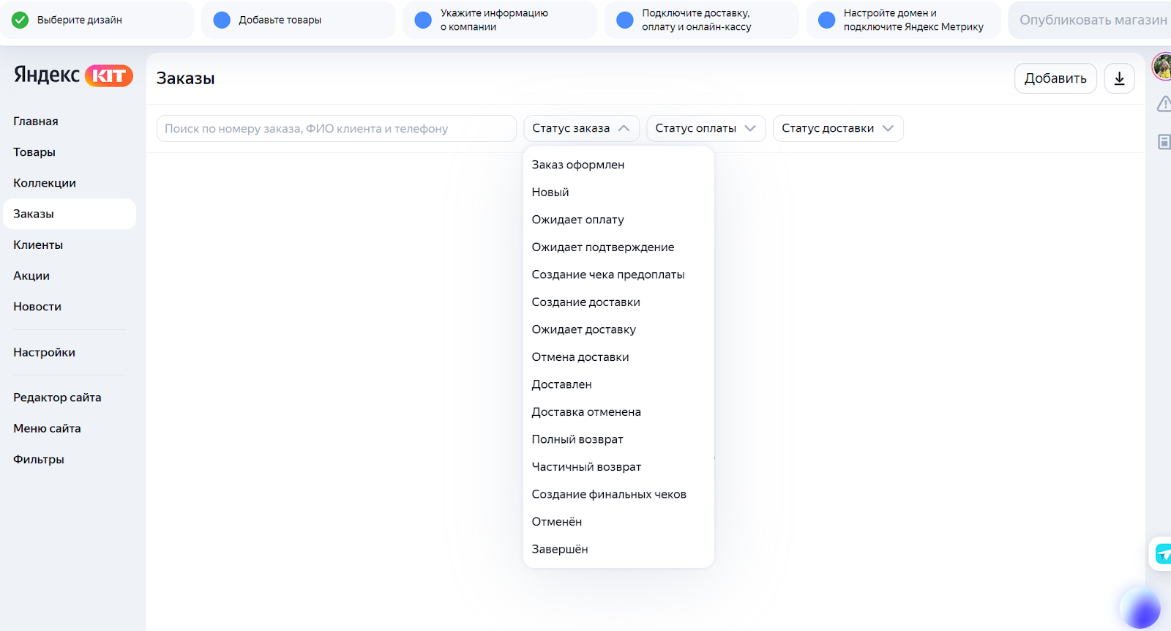Select the Новый status option
The height and width of the screenshot is (631, 1171).
click(x=550, y=193)
